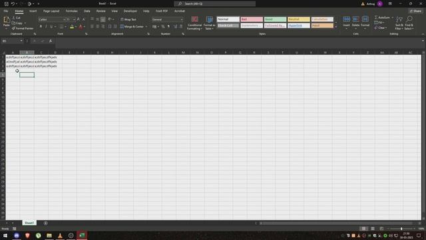
Task: Expand the cell styles gallery
Action: coord(335,27)
